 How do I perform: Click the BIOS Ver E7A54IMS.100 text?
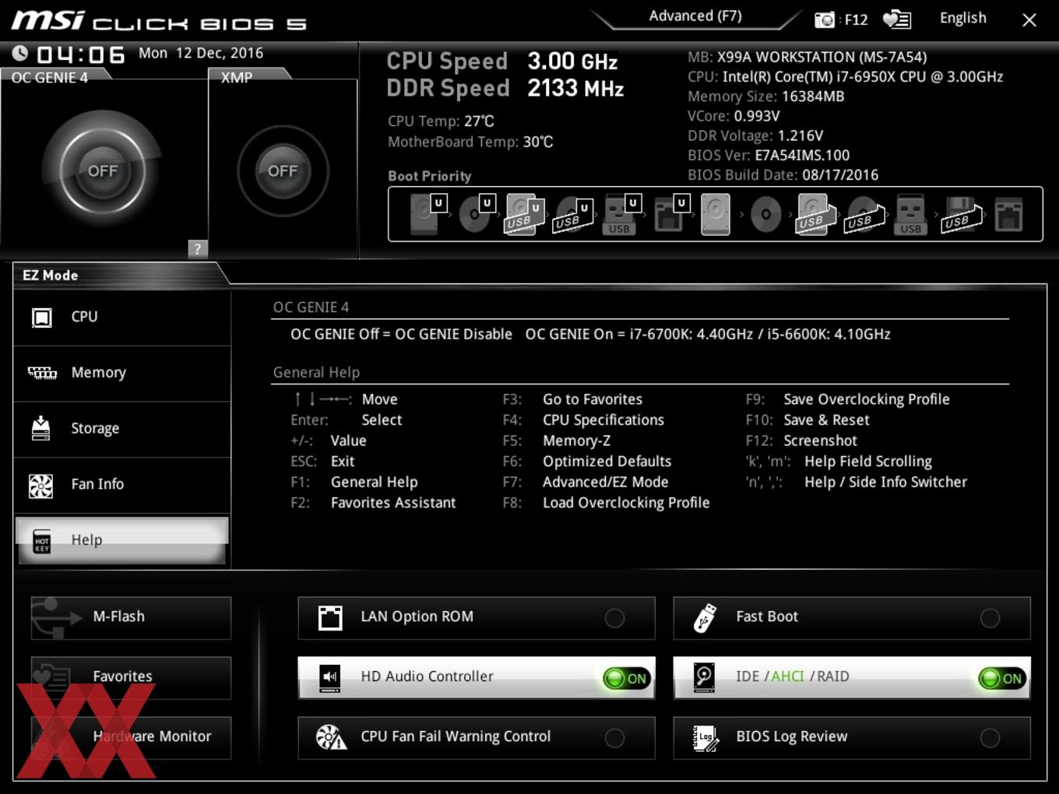[x=769, y=156]
